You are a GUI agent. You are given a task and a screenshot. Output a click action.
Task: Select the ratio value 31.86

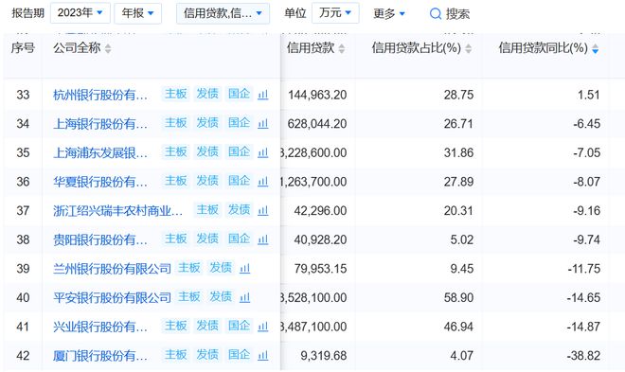(x=458, y=153)
